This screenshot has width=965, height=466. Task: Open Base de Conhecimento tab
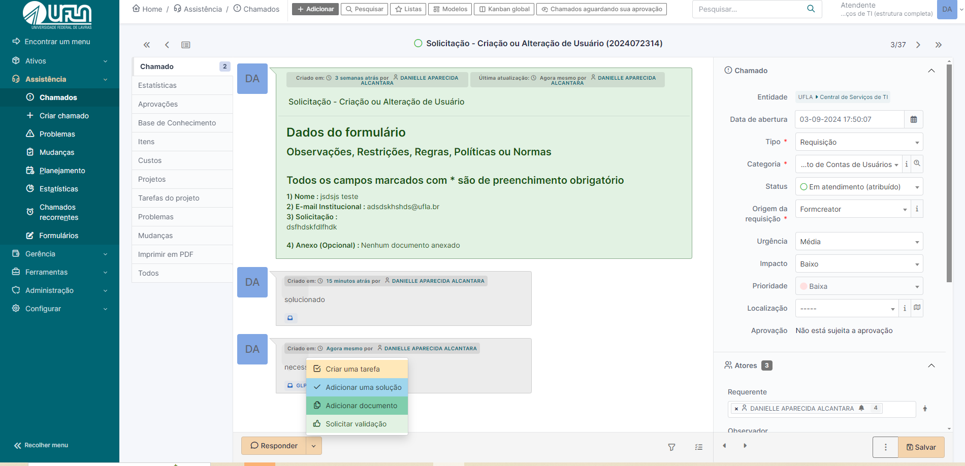pyautogui.click(x=182, y=123)
